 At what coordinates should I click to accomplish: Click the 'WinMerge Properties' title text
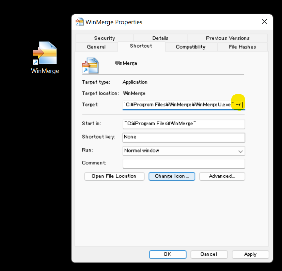coord(114,22)
